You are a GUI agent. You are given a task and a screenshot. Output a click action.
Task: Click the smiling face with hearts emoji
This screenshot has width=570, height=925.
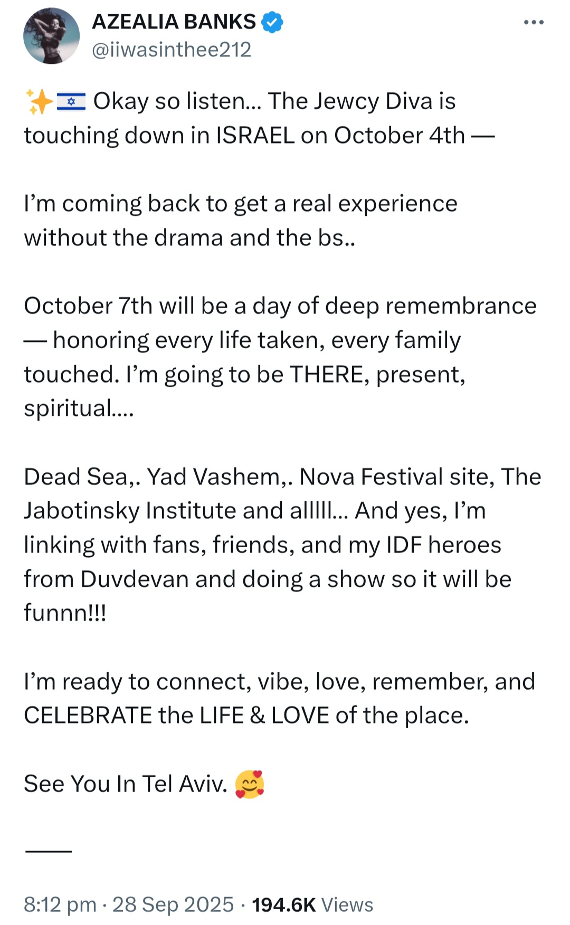click(x=250, y=784)
